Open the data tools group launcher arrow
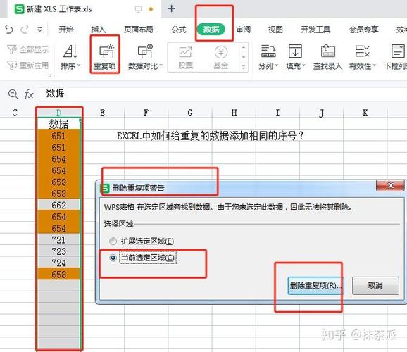This screenshot has width=407, height=352. (49, 76)
